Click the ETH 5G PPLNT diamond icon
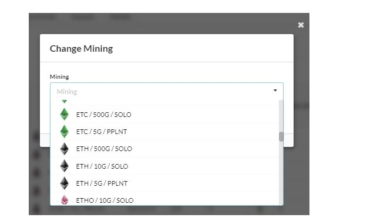 point(65,183)
